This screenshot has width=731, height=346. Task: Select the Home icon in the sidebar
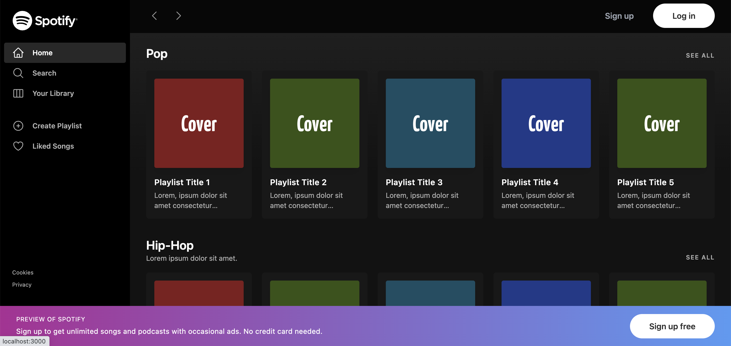coord(18,53)
